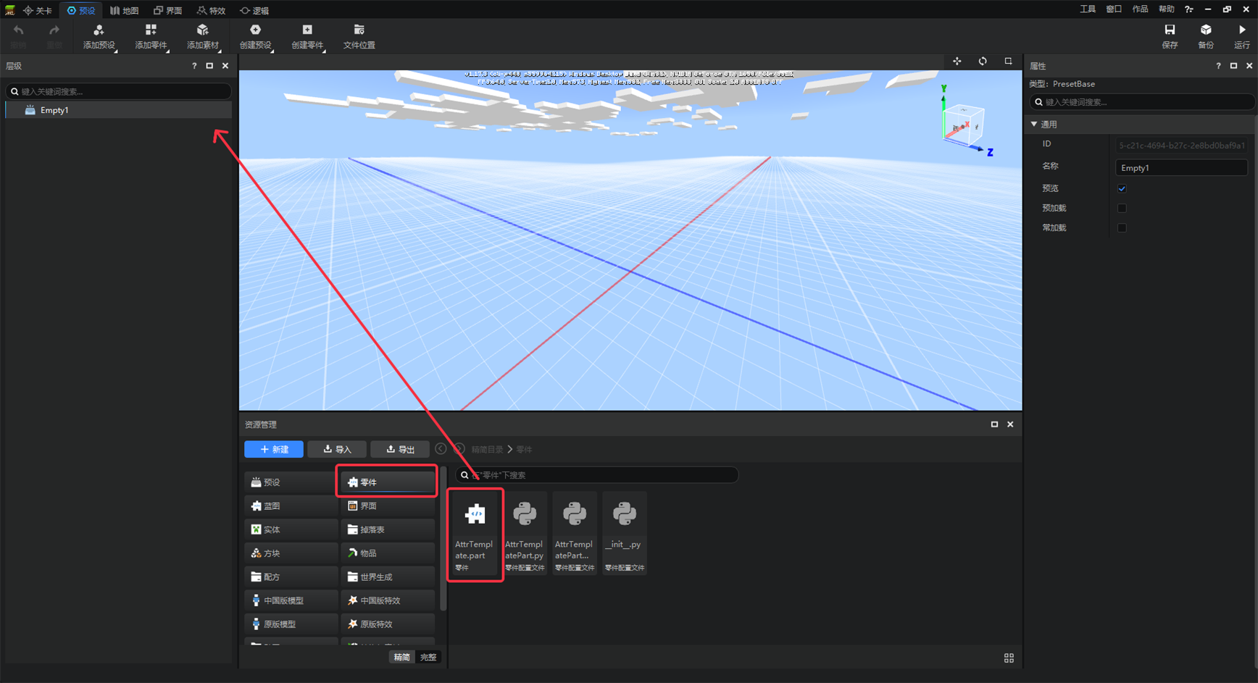Float the 层级 panel with its popout icon
Image resolution: width=1258 pixels, height=683 pixels.
(x=209, y=66)
